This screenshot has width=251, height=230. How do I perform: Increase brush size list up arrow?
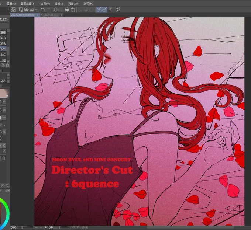coord(8,75)
